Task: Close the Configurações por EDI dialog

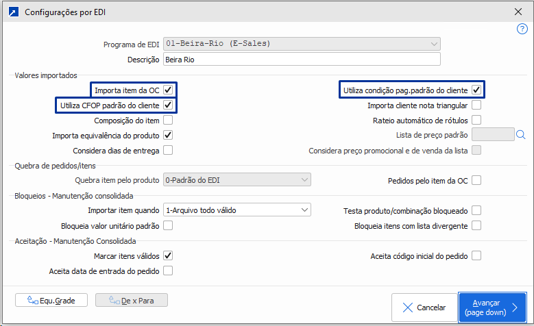Action: [x=518, y=11]
